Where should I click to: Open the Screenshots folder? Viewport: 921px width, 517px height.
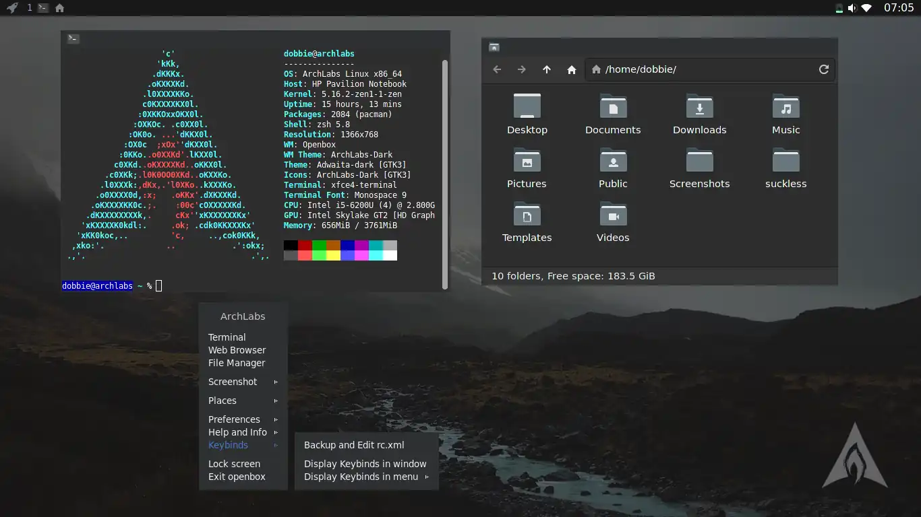click(x=699, y=168)
